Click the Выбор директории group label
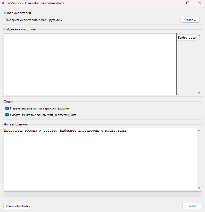The width and height of the screenshot is (205, 212). tap(17, 13)
